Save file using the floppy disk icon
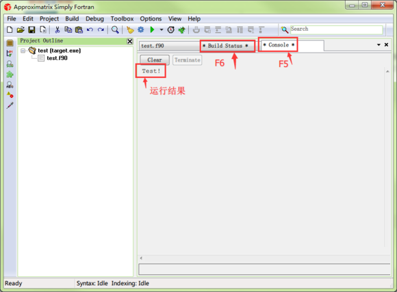397x292 pixels. [x=31, y=30]
